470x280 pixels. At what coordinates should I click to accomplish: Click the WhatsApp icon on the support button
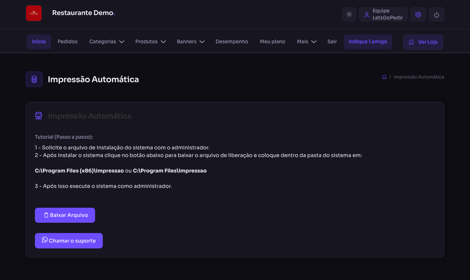(x=45, y=240)
